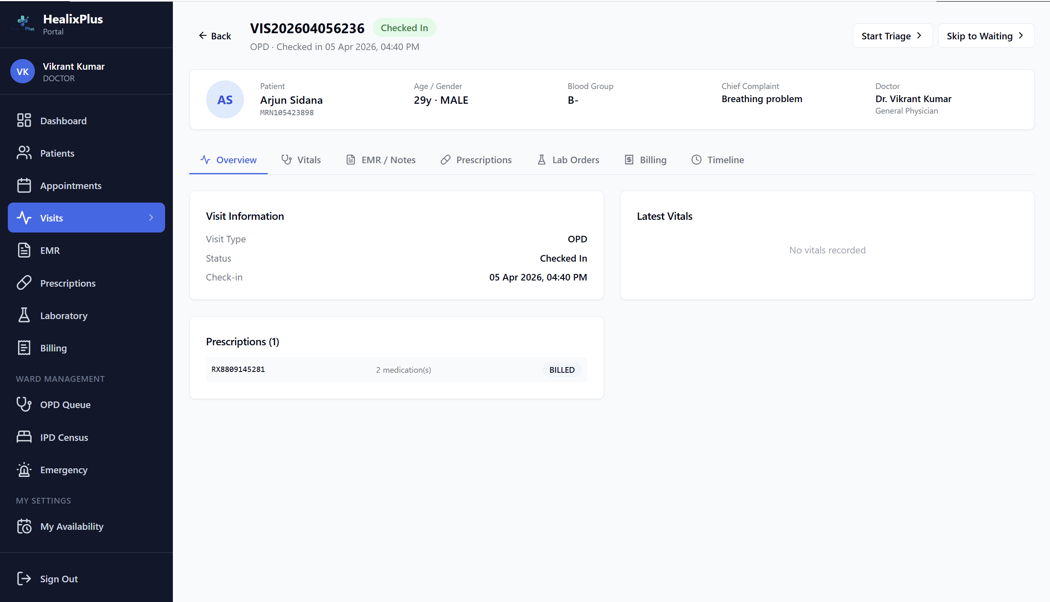Image resolution: width=1050 pixels, height=602 pixels.
Task: Click the EMR document icon in sidebar
Action: click(23, 250)
